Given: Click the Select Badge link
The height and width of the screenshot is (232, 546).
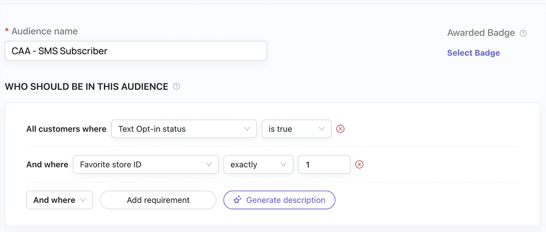Looking at the screenshot, I should pos(473,53).
